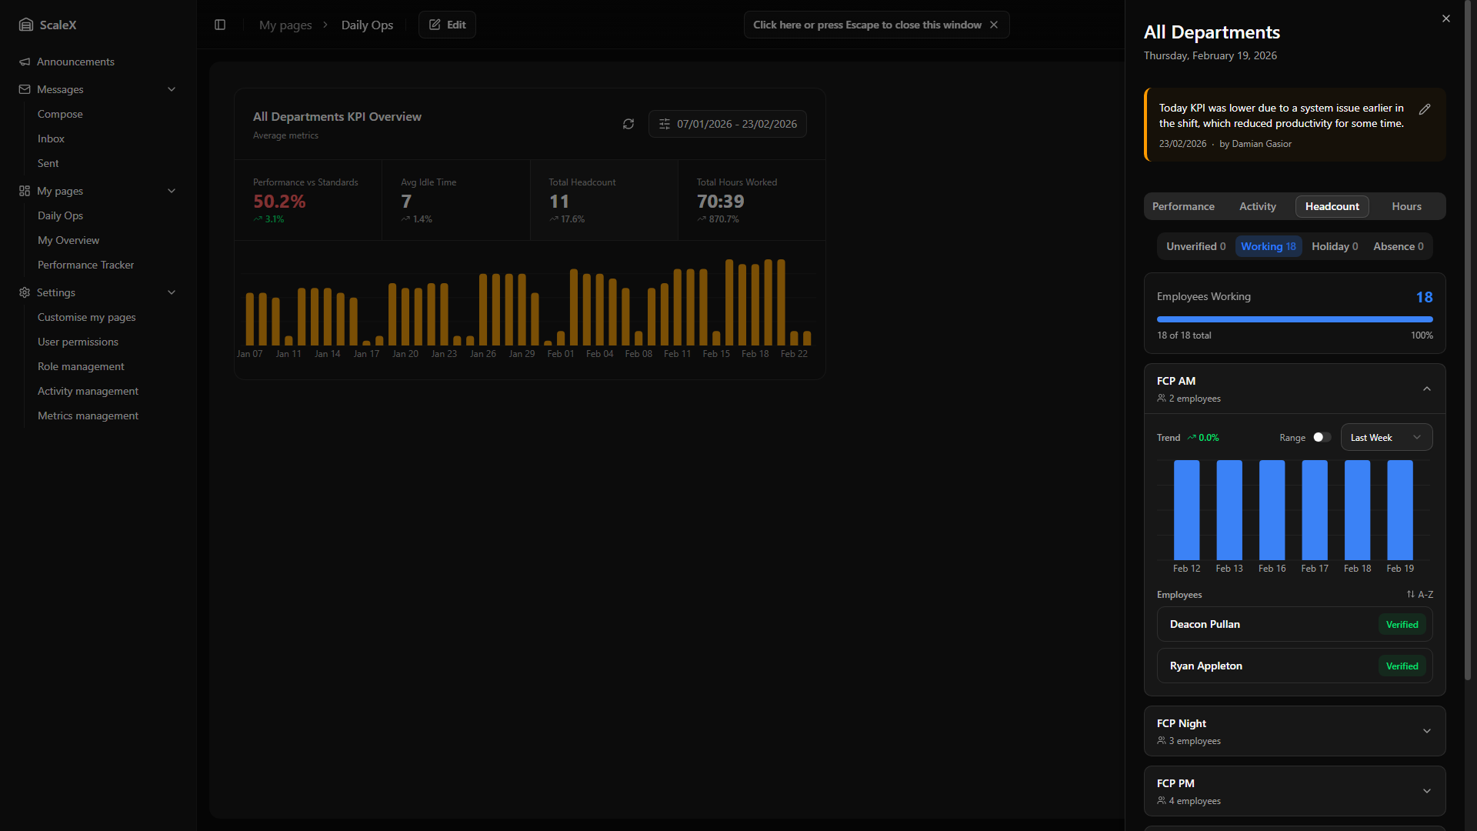Screen dimensions: 1477x831
Task: Select the Working 18 filter
Action: pos(1268,246)
